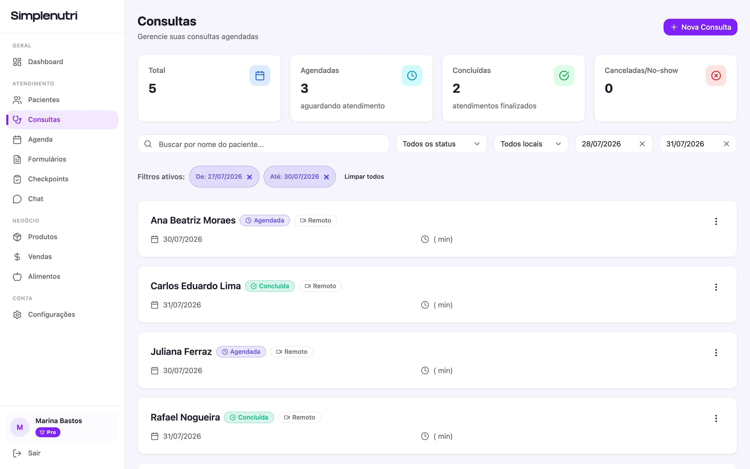Viewport: 750px width, 469px height.
Task: Click Remoto tag on Carlos Eduardo Lima
Action: click(x=320, y=286)
